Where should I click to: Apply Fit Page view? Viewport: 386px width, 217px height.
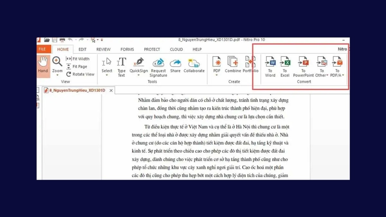[77, 67]
